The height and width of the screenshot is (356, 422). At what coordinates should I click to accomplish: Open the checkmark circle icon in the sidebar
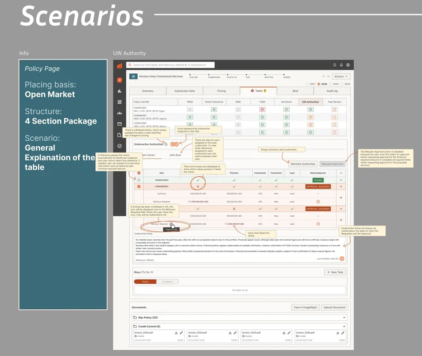(x=120, y=146)
